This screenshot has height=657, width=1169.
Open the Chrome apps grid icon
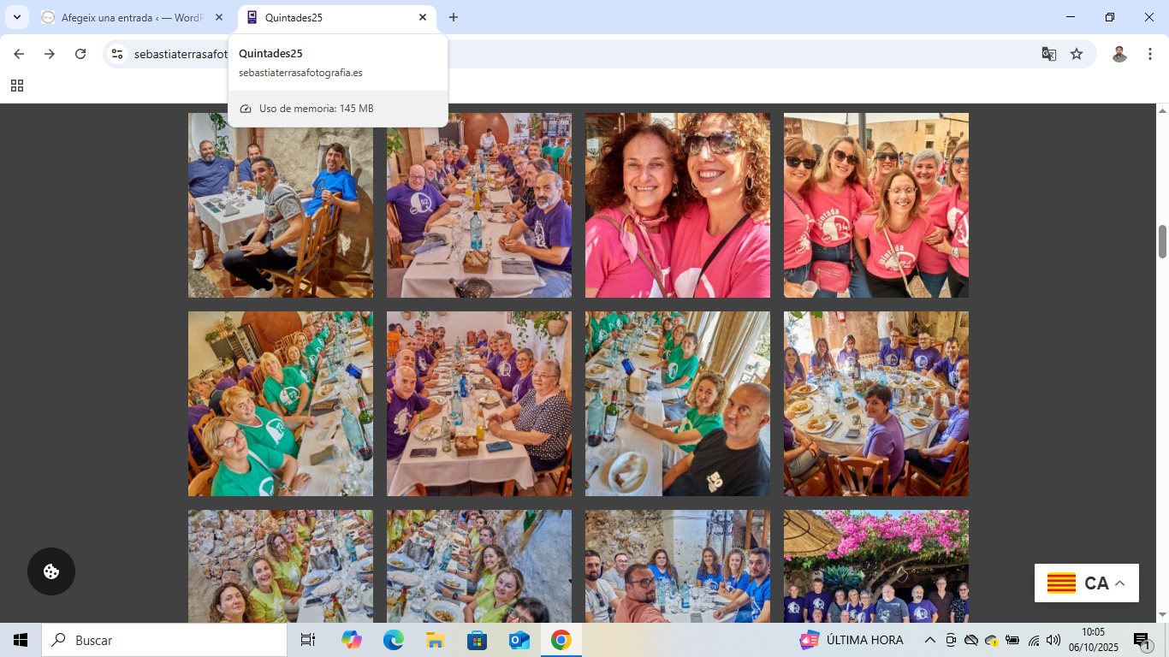(17, 86)
